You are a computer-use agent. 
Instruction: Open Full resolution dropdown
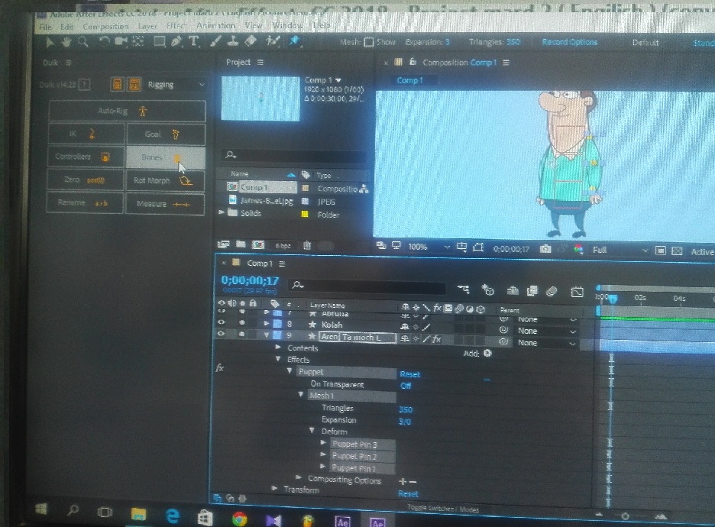[620, 250]
